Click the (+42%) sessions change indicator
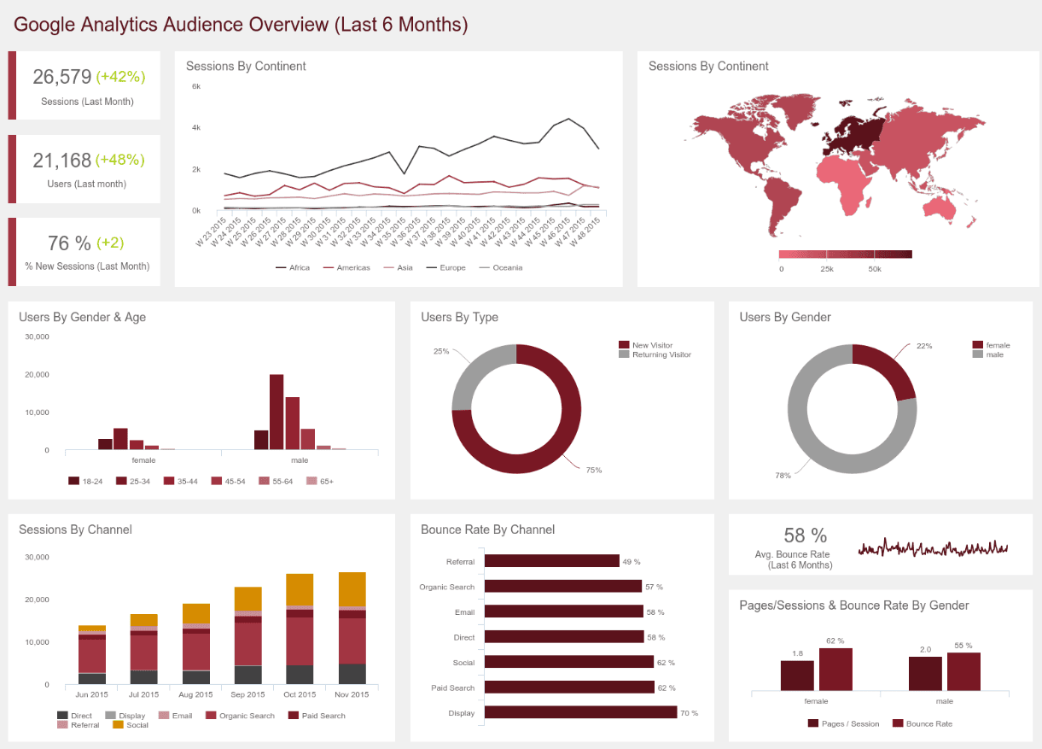This screenshot has width=1042, height=749. [120, 77]
